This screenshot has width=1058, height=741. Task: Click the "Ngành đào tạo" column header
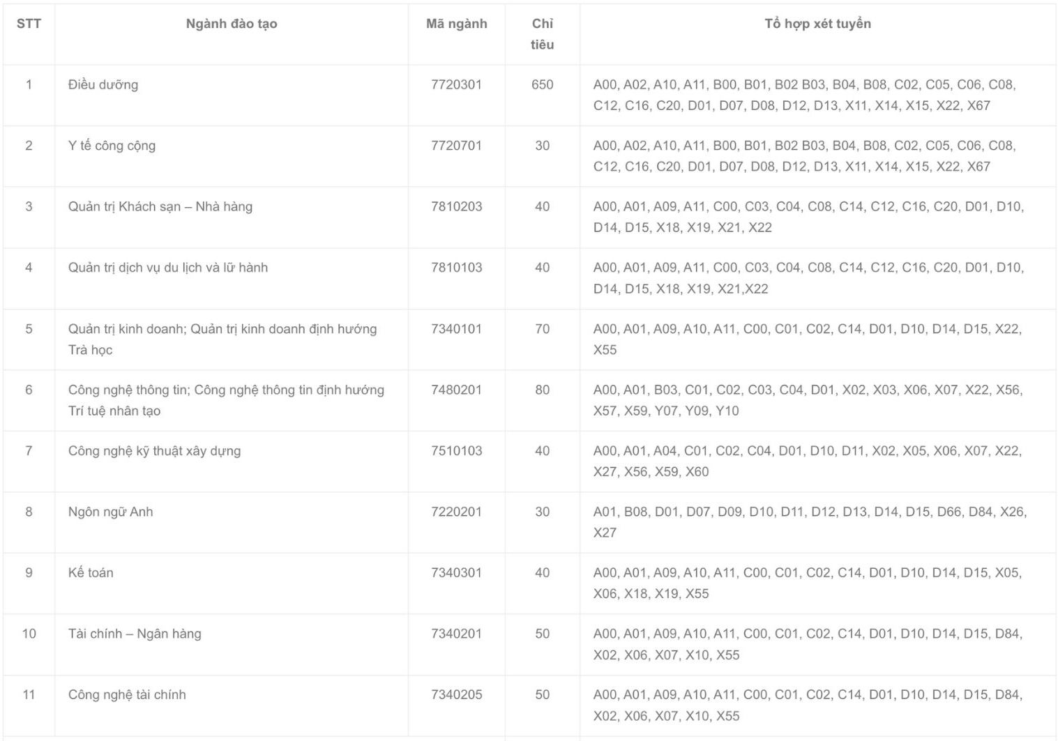coord(232,24)
